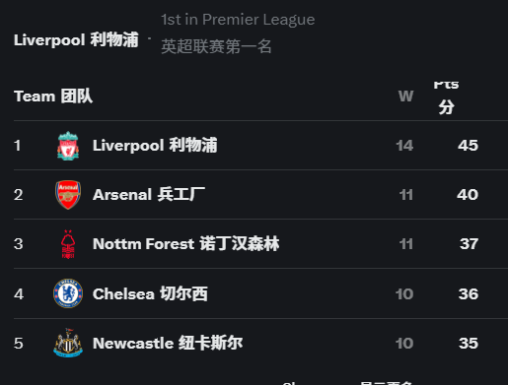Click Arsenal's 40 points value
Viewport: 508px width, 385px height.
468,195
